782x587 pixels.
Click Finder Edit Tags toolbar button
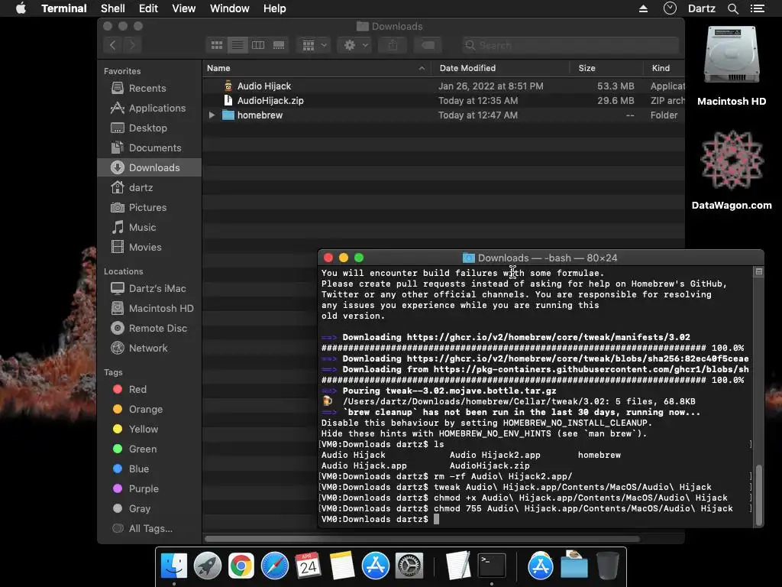click(x=428, y=45)
